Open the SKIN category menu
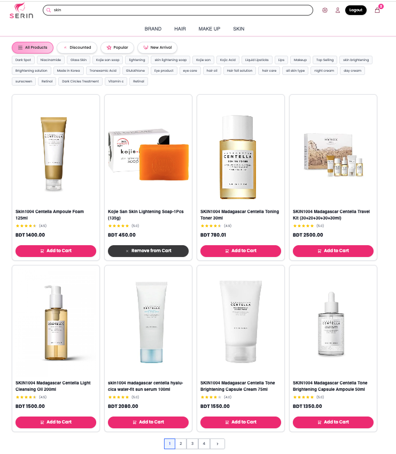 click(x=239, y=29)
